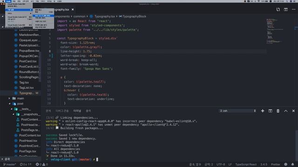Viewport: 298px width, 167px height.
Task: Click the 공백: 2 indentation status item
Action: 209,164
